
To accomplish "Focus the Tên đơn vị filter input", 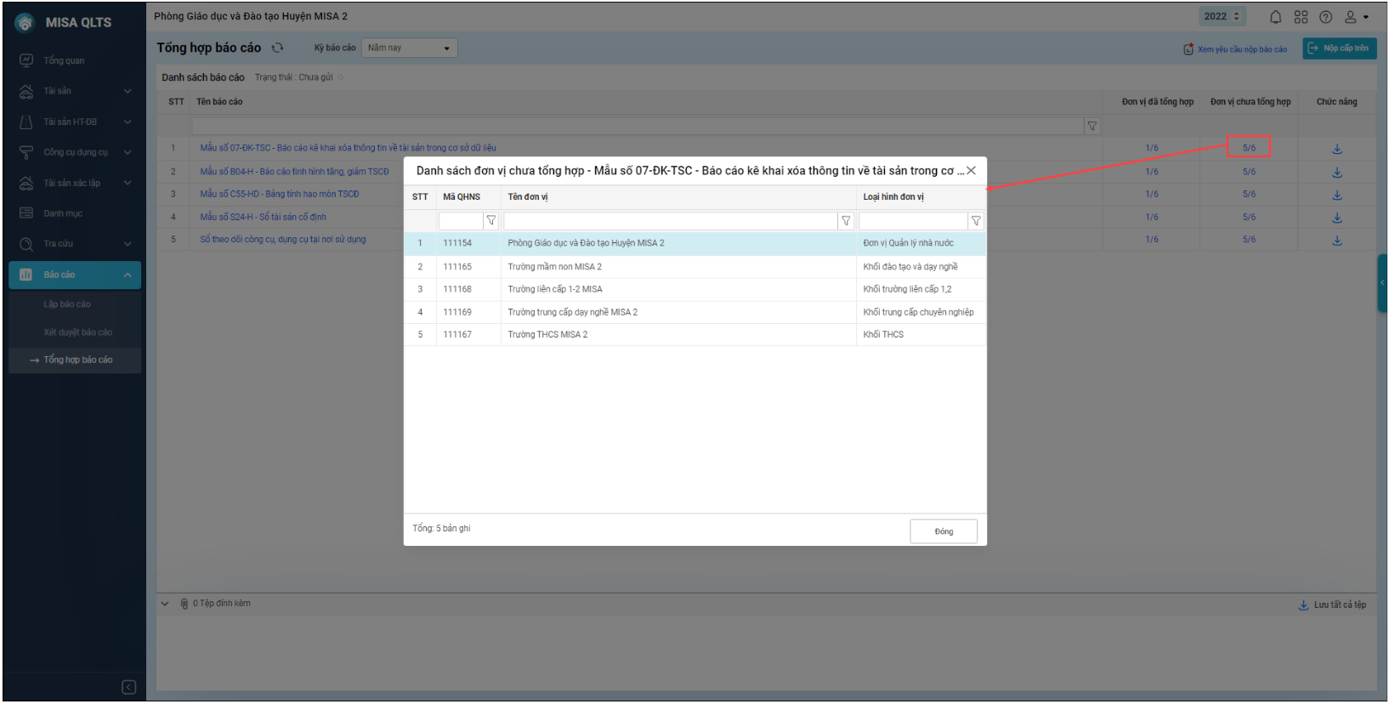I will 671,221.
